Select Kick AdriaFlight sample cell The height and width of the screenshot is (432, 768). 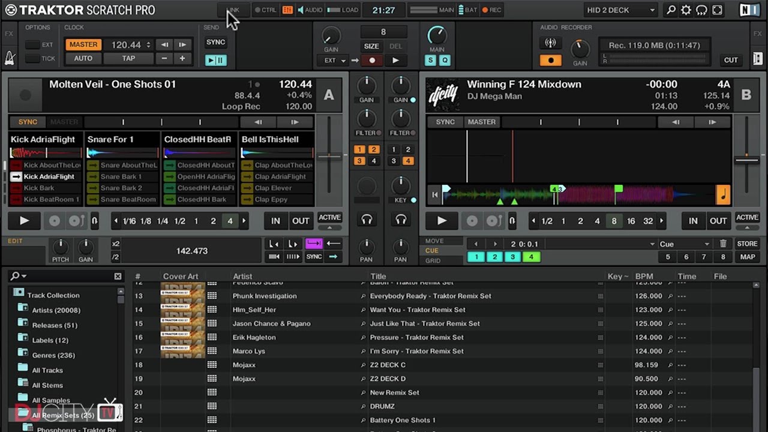coord(45,176)
